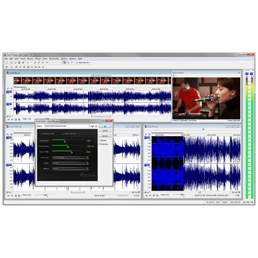Toggle the Real-time checkbox in Vocal Eraser
Image resolution: width=258 pixels, height=258 pixels.
click(100, 144)
